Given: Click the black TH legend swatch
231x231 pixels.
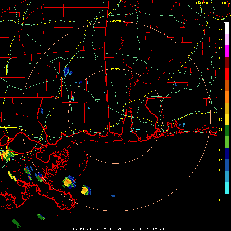Looking at the screenshot, I should [x=227, y=200].
